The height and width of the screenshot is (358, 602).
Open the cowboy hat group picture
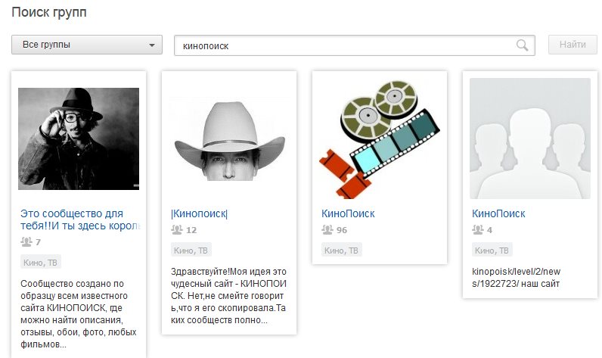229,139
